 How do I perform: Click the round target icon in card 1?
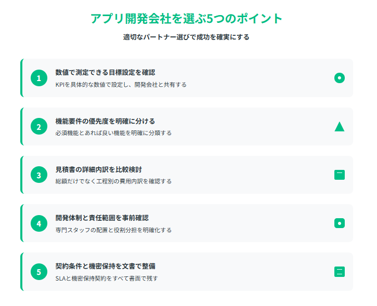click(x=340, y=78)
